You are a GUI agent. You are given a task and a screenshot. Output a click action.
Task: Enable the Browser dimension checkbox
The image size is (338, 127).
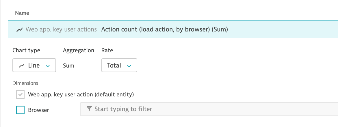20,110
